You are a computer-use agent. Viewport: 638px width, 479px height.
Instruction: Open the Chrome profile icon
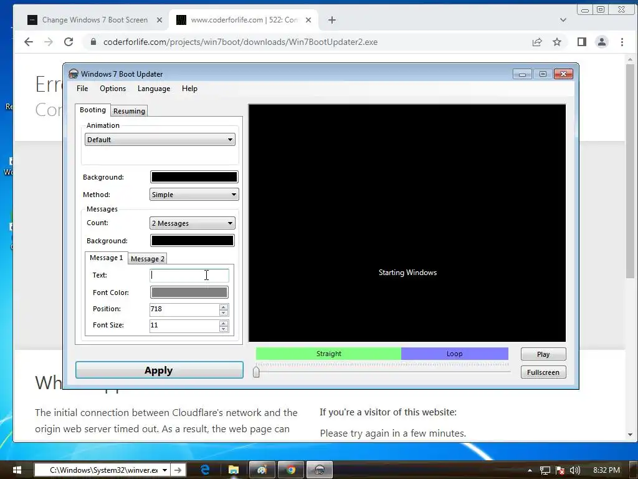click(x=602, y=42)
